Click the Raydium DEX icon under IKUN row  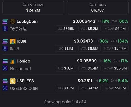(5, 48)
